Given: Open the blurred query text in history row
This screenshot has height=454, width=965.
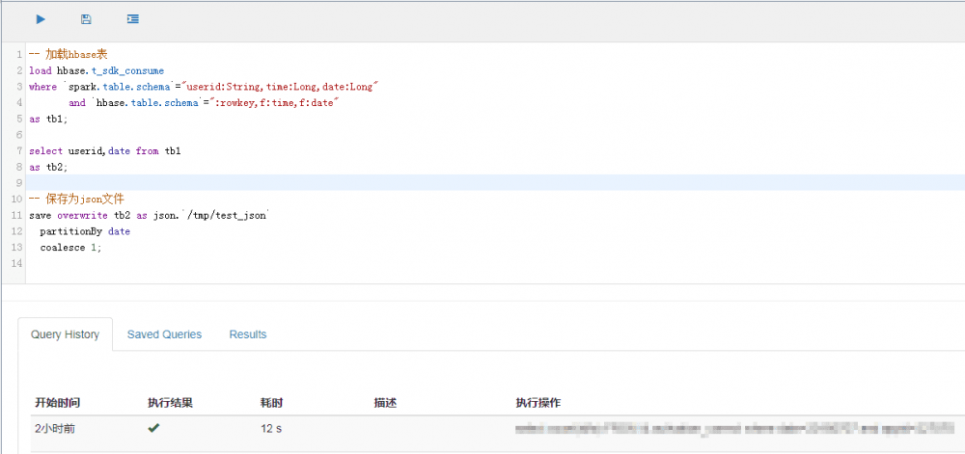Looking at the screenshot, I should click(733, 428).
